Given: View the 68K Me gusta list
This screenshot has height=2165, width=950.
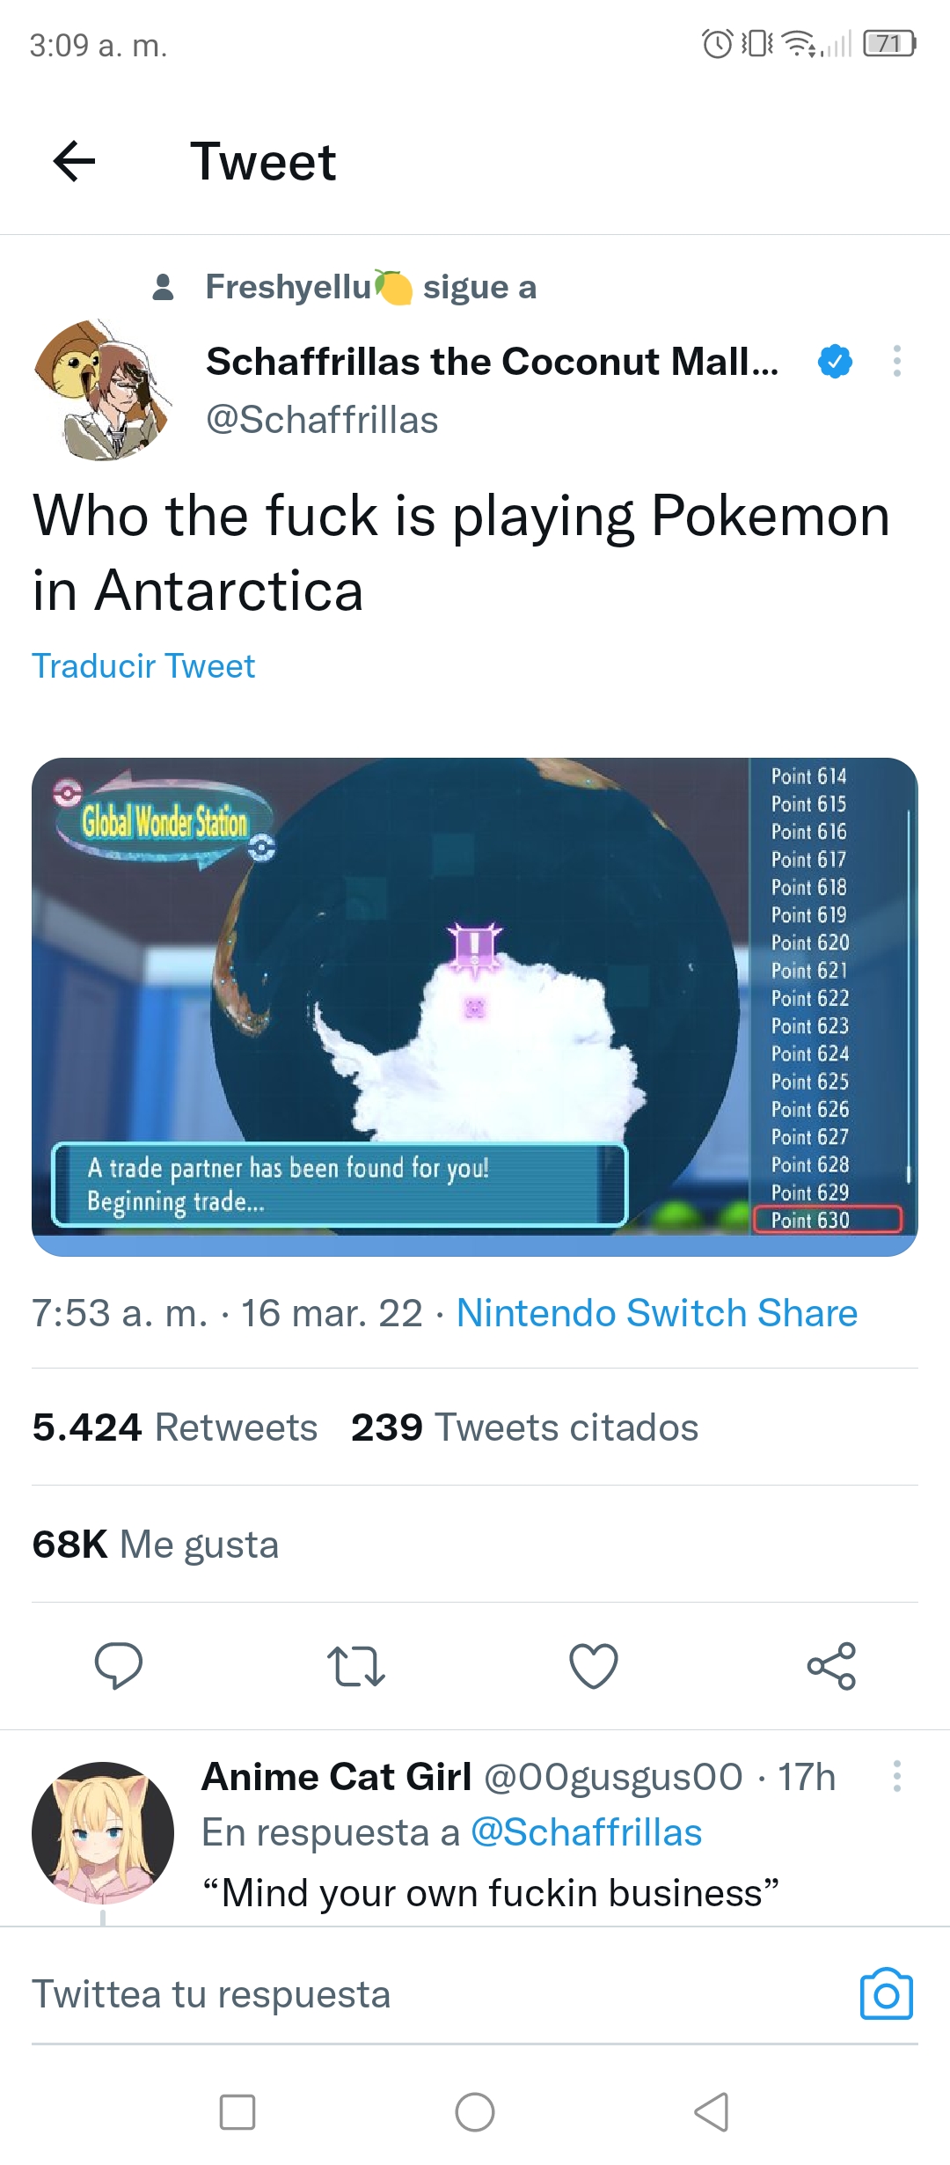Looking at the screenshot, I should (x=156, y=1545).
